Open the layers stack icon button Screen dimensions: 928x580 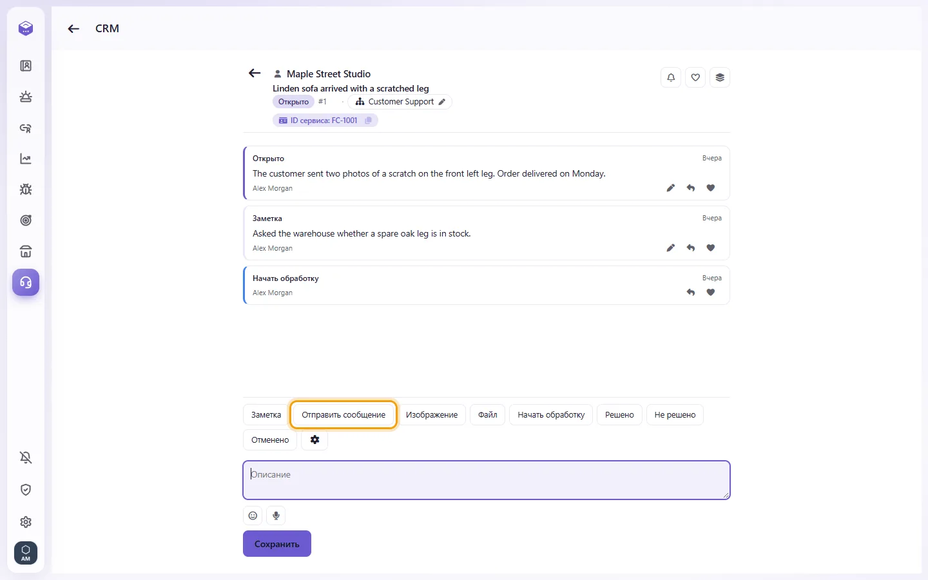[x=720, y=77]
